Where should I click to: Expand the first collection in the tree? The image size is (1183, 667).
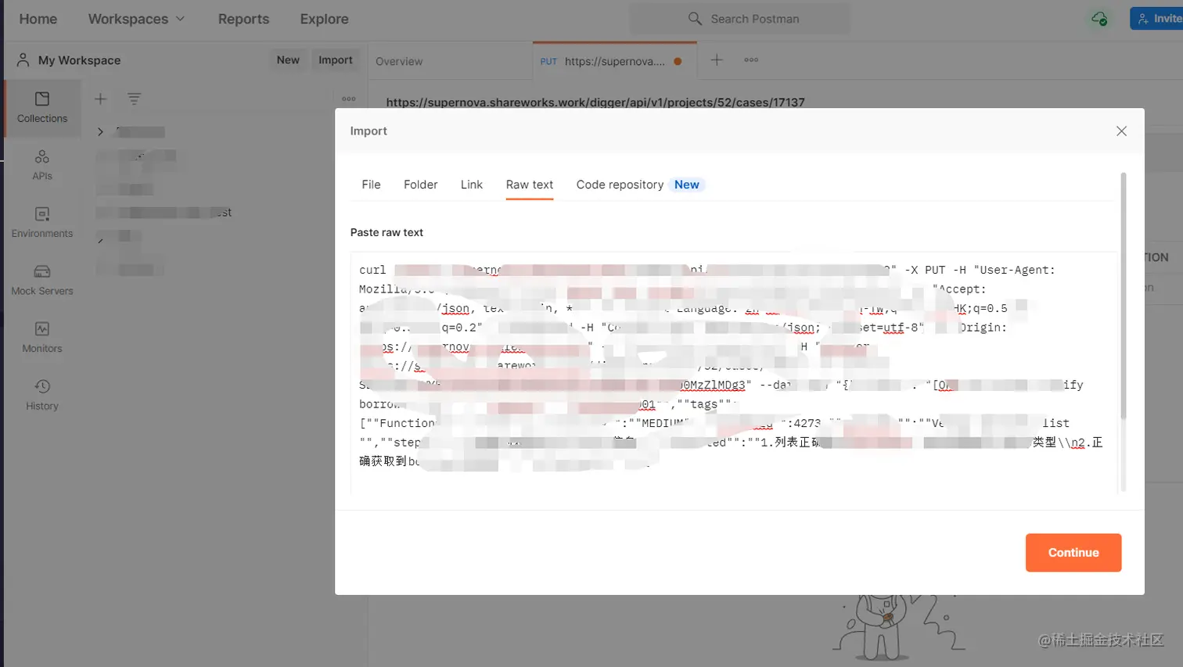(100, 132)
